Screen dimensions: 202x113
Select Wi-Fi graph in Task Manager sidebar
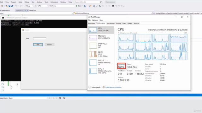pos(93,54)
